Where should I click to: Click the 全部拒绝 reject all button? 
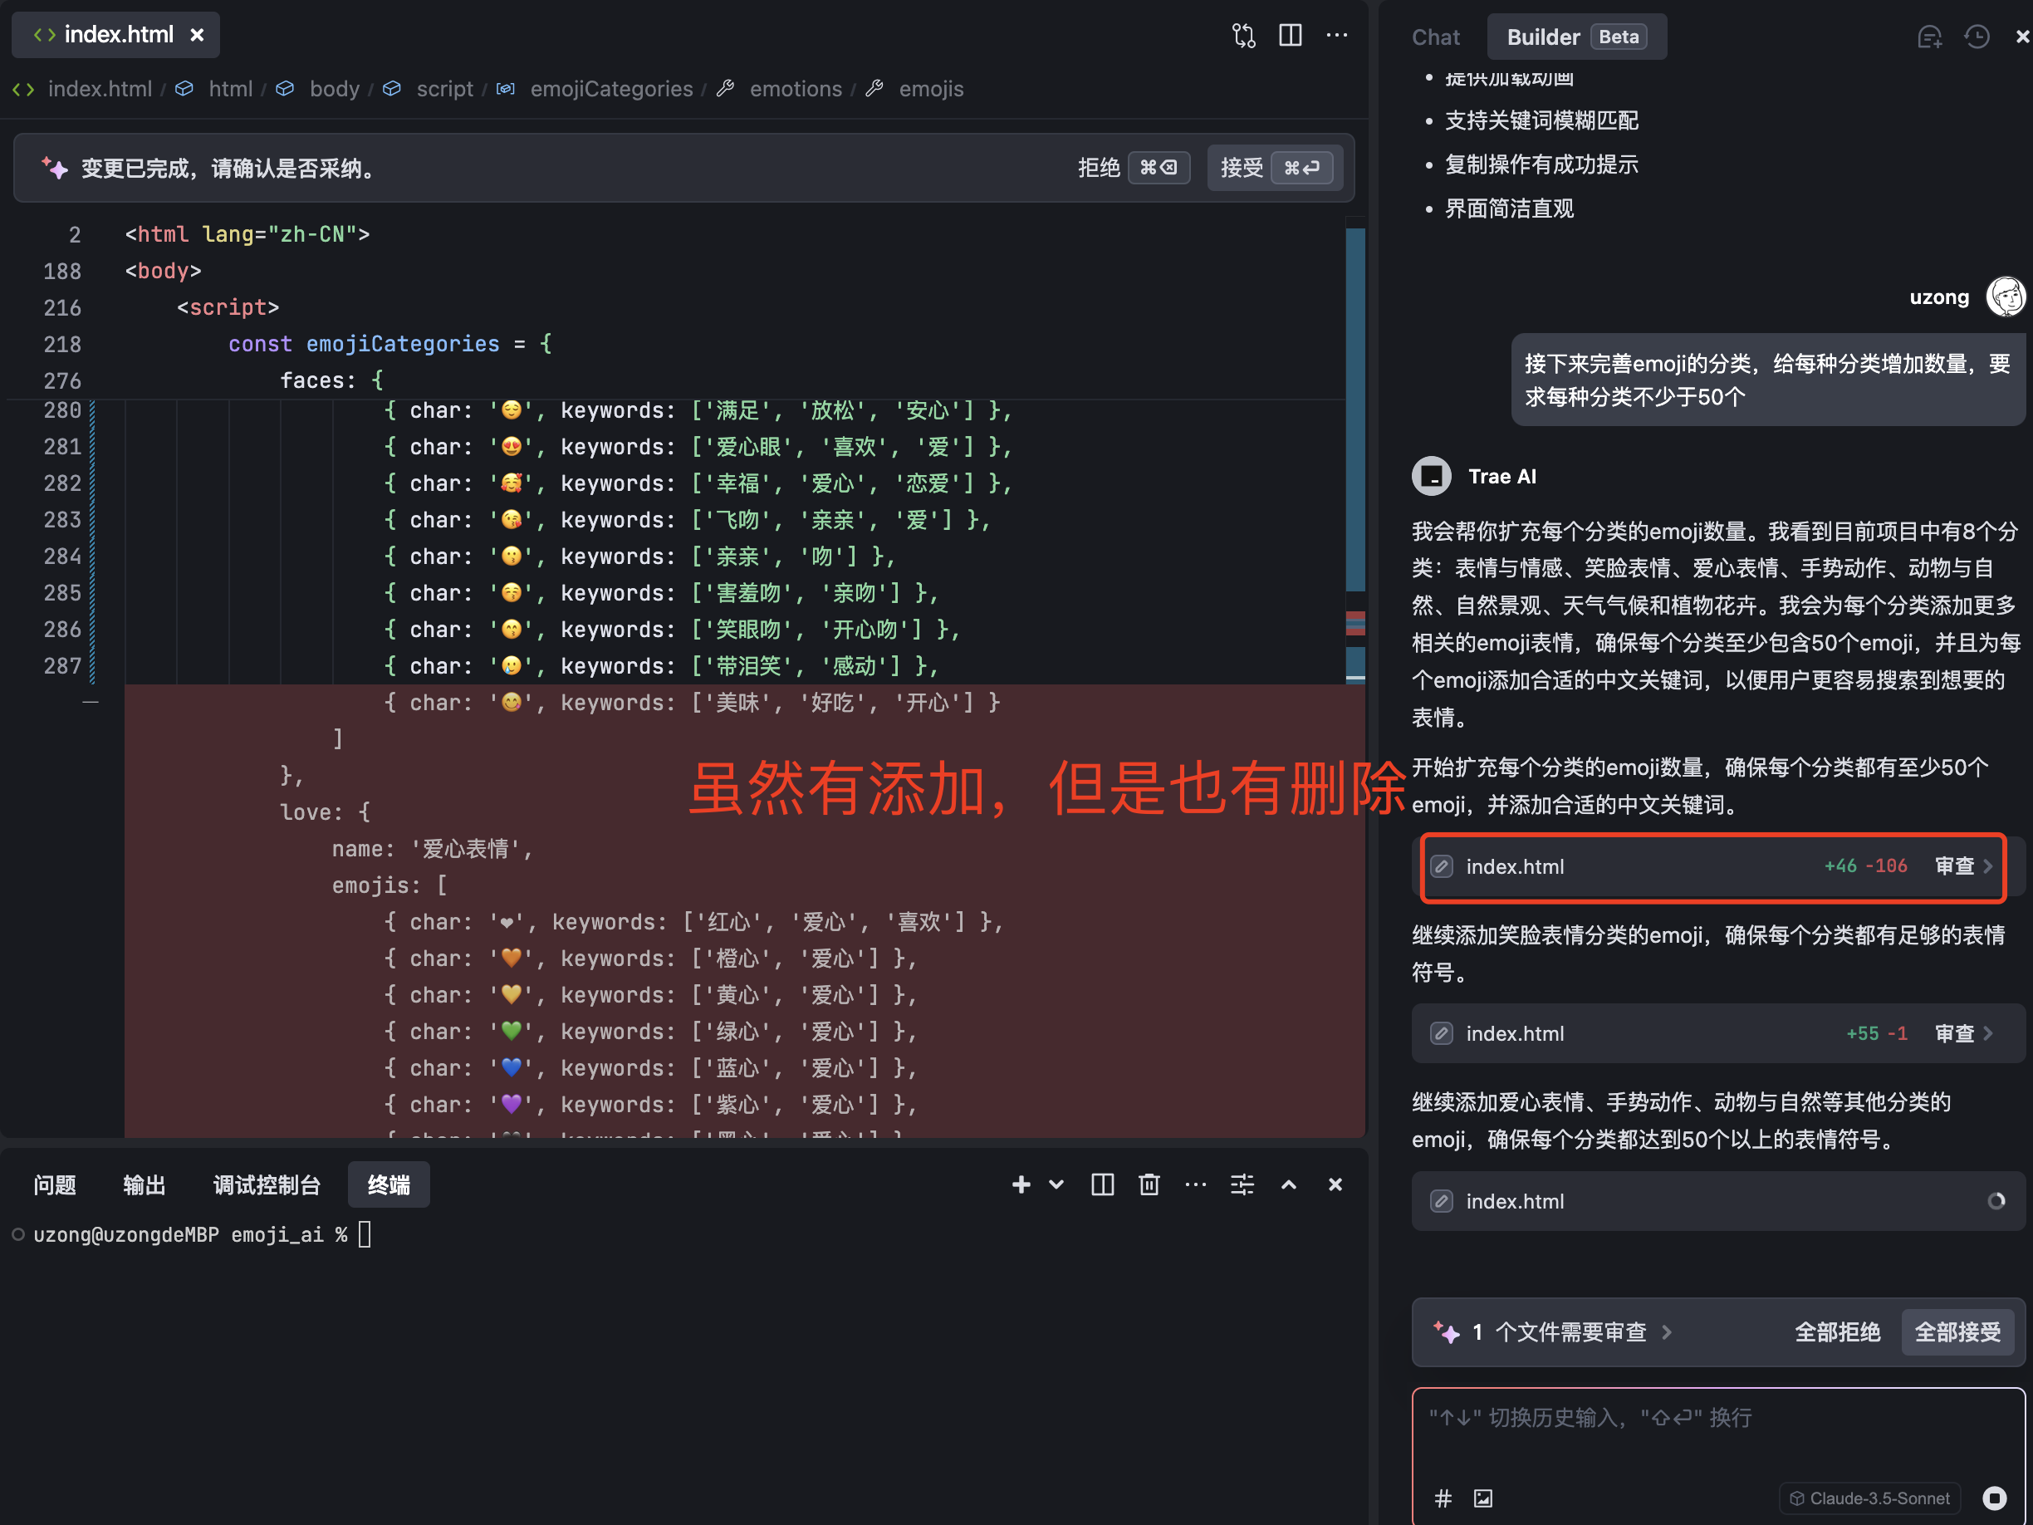(x=1836, y=1332)
